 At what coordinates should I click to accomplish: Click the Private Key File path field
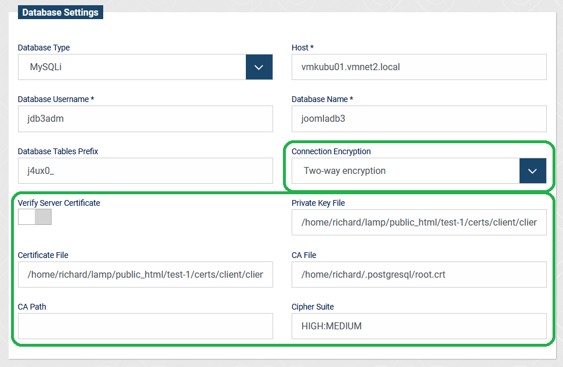coord(419,223)
